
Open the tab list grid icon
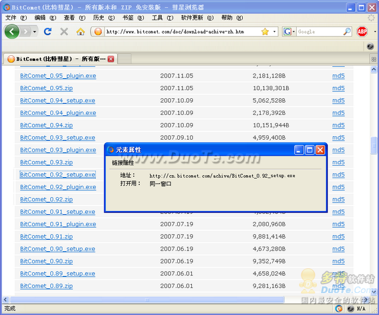374,59
